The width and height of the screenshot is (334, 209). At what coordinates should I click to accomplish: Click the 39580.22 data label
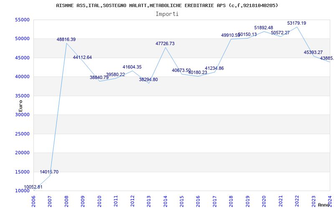point(116,74)
